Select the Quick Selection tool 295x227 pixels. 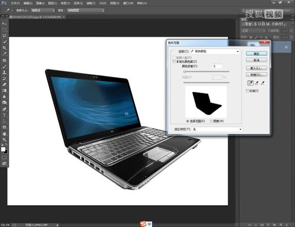(x=4, y=42)
